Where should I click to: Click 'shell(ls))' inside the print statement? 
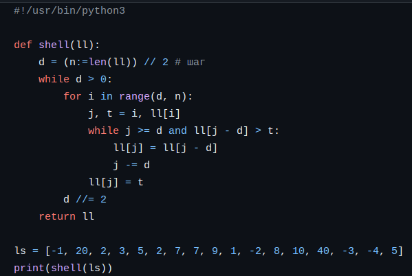tap(82, 268)
